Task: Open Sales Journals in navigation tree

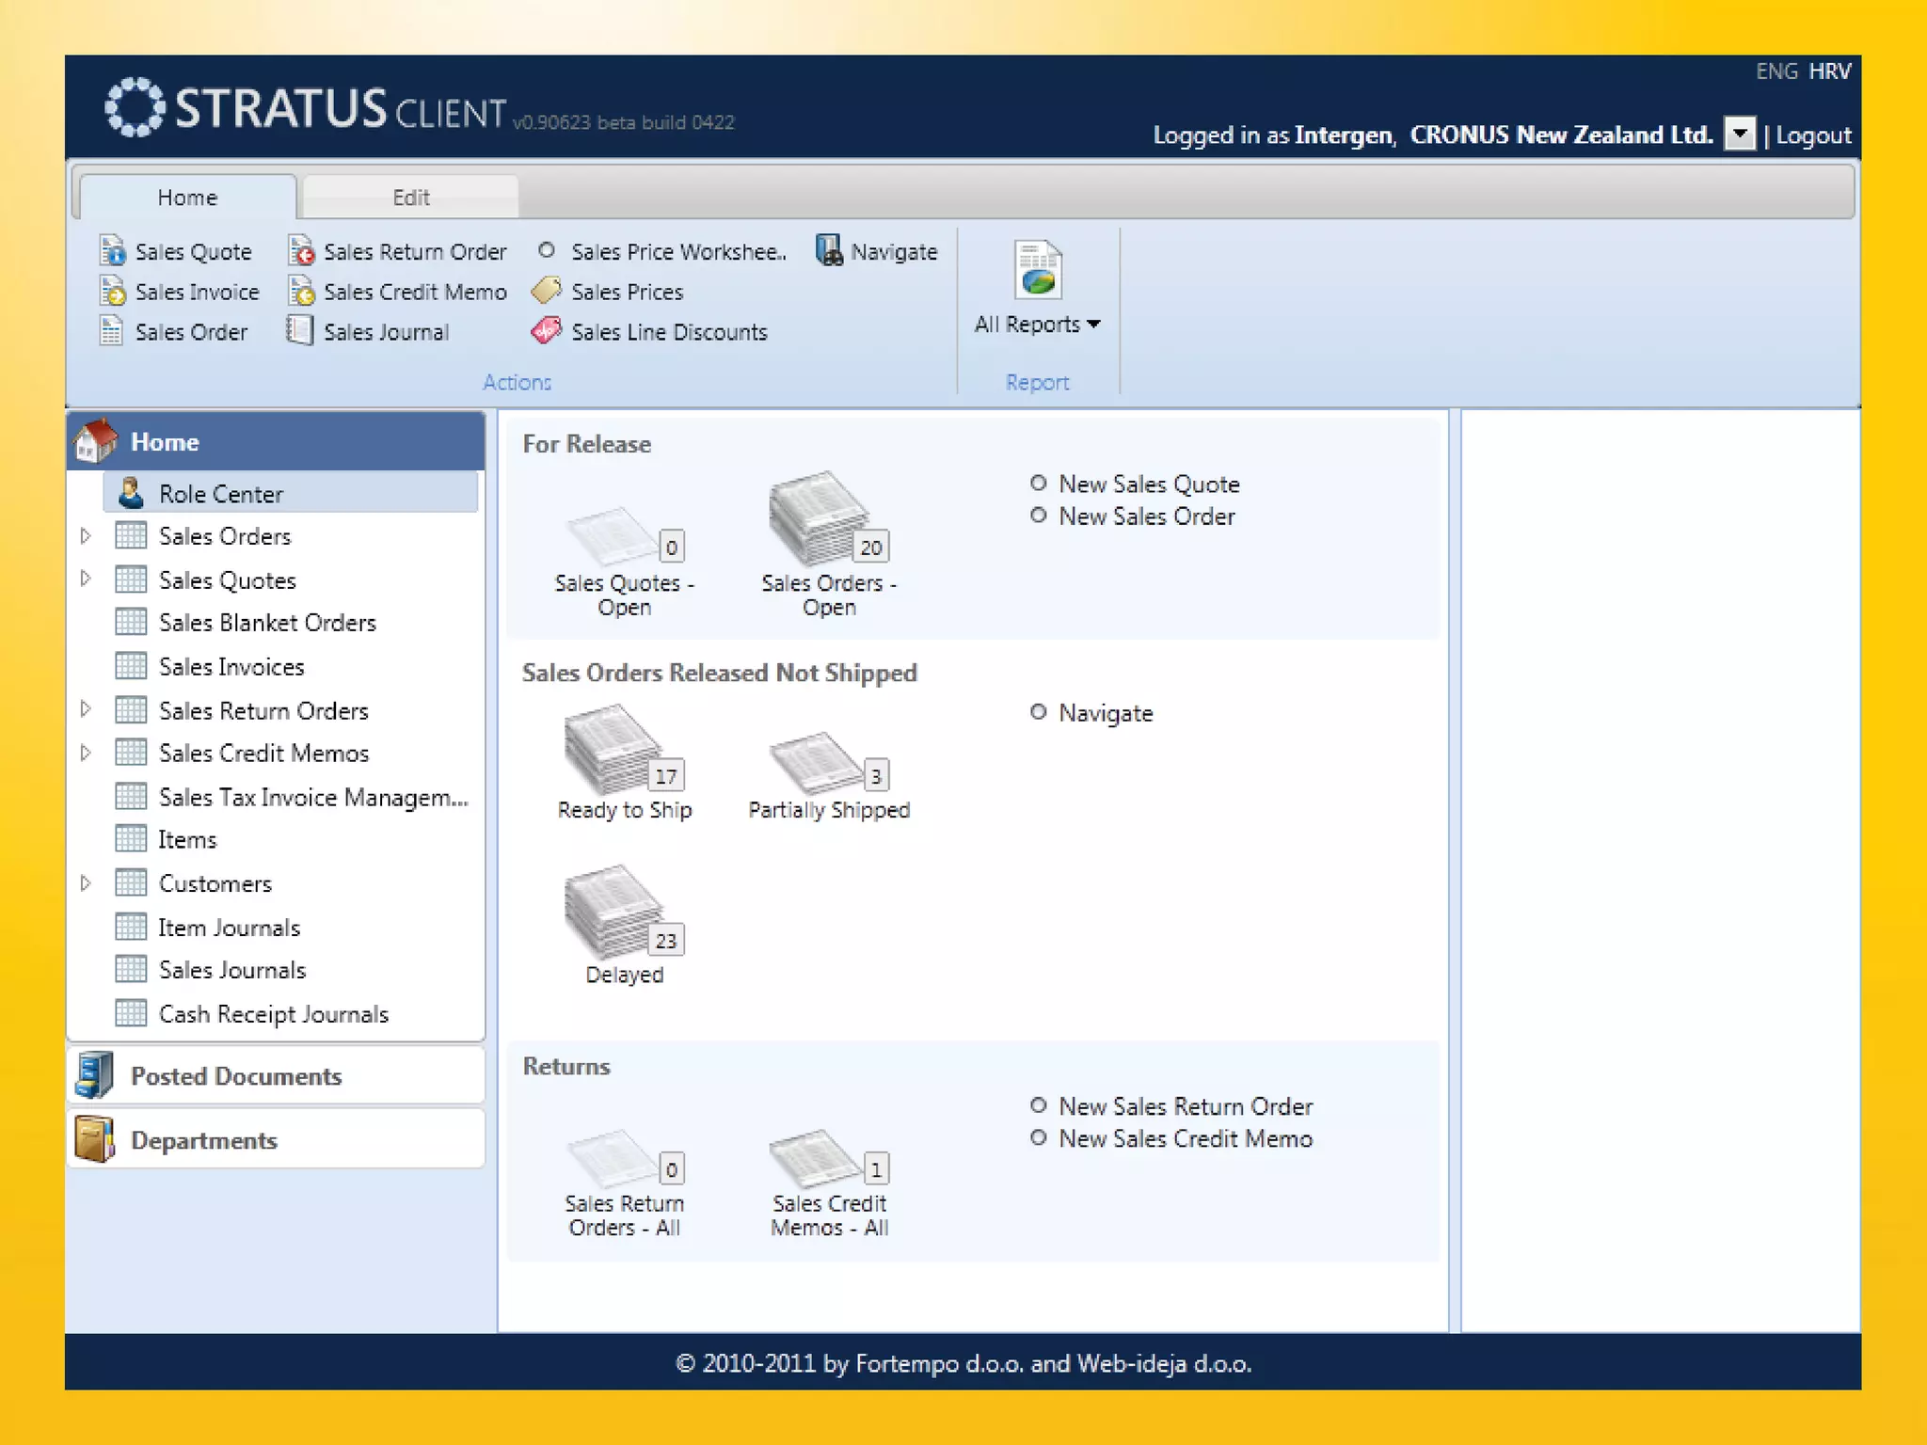Action: pyautogui.click(x=232, y=970)
